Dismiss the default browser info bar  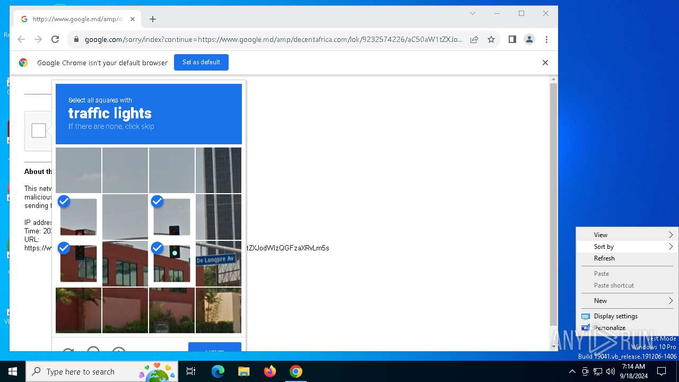click(545, 63)
